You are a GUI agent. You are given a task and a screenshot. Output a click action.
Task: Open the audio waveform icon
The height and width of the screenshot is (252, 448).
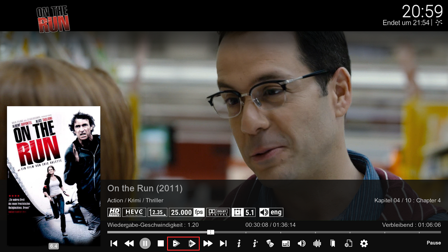(x=317, y=244)
